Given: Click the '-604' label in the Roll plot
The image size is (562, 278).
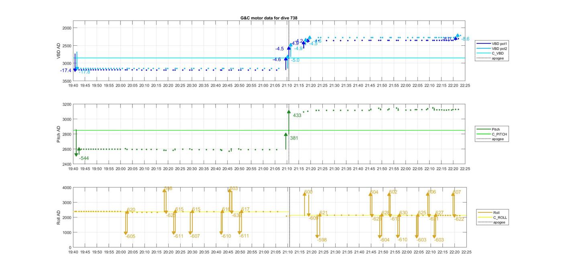Looking at the screenshot, I should (385, 240).
